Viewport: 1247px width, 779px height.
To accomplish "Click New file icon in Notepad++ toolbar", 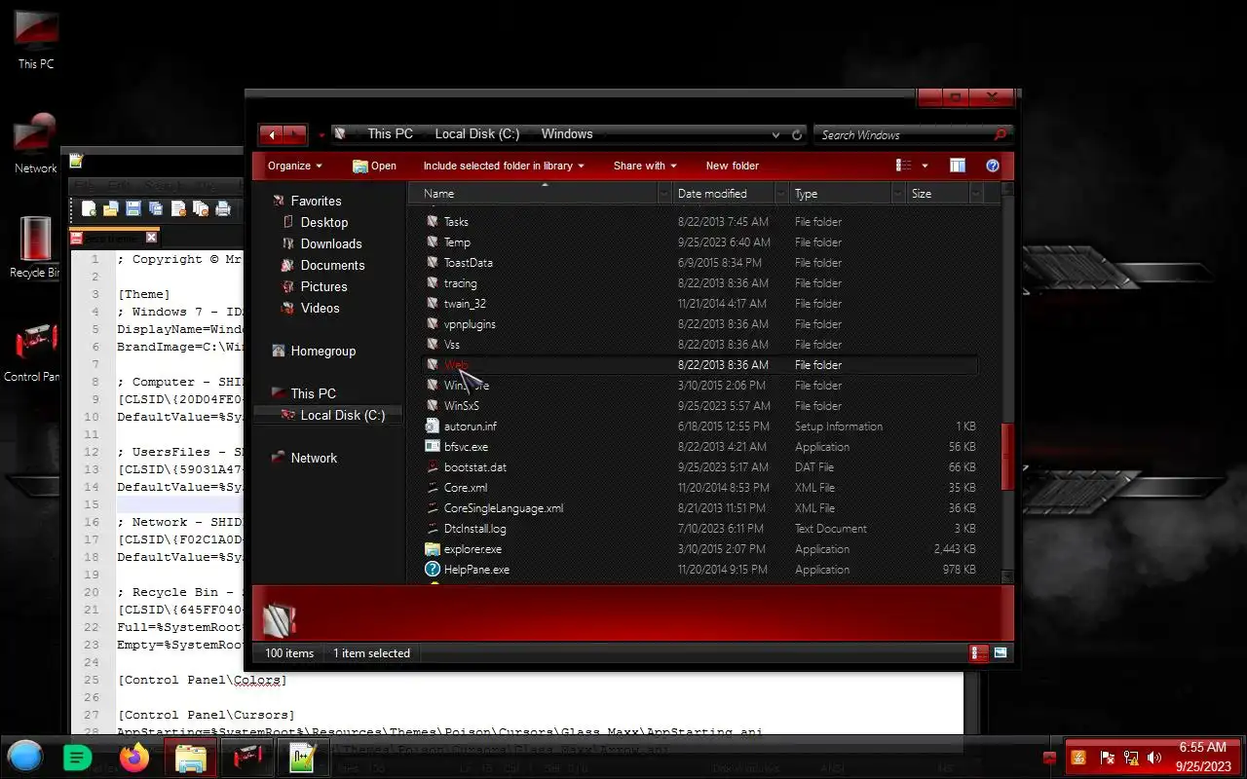I will click(x=89, y=208).
